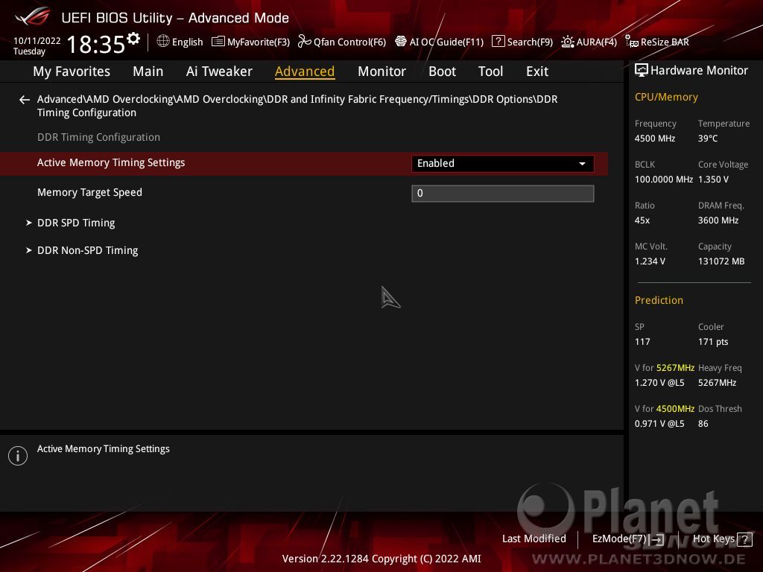
Task: Open the Exit tab
Action: [537, 71]
